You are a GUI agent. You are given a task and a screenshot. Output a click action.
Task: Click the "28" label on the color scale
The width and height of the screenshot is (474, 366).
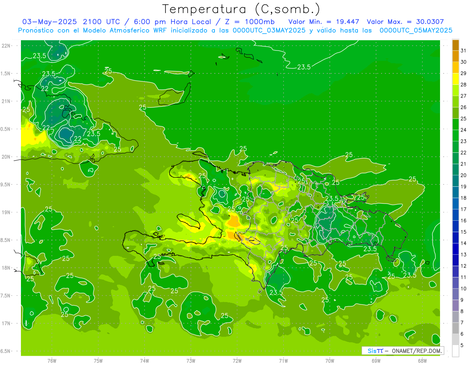pyautogui.click(x=464, y=84)
